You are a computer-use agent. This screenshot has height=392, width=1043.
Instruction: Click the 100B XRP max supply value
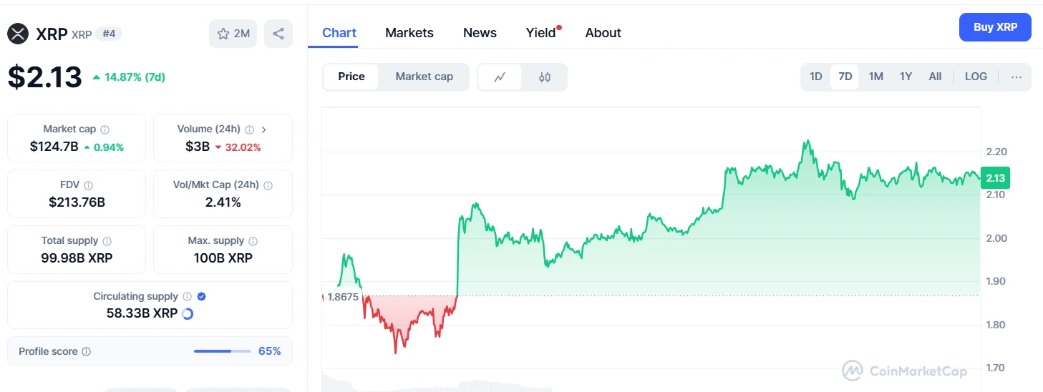[223, 258]
